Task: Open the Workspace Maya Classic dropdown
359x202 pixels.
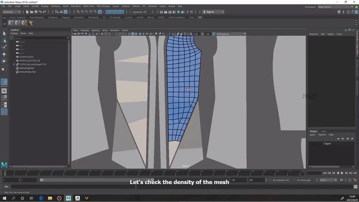Action: (335, 7)
